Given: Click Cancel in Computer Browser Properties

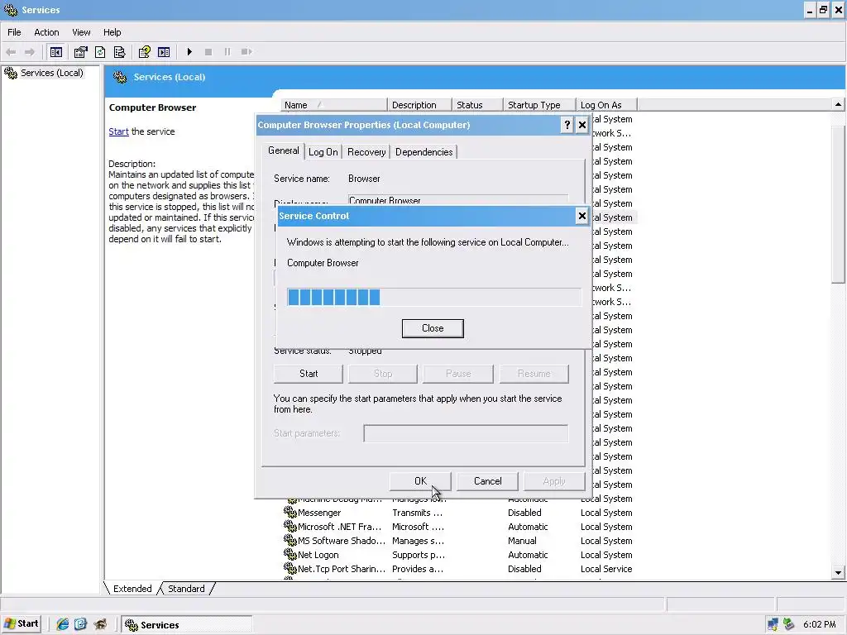Looking at the screenshot, I should click(487, 481).
